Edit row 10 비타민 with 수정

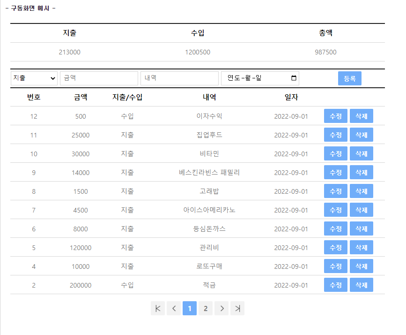point(336,153)
